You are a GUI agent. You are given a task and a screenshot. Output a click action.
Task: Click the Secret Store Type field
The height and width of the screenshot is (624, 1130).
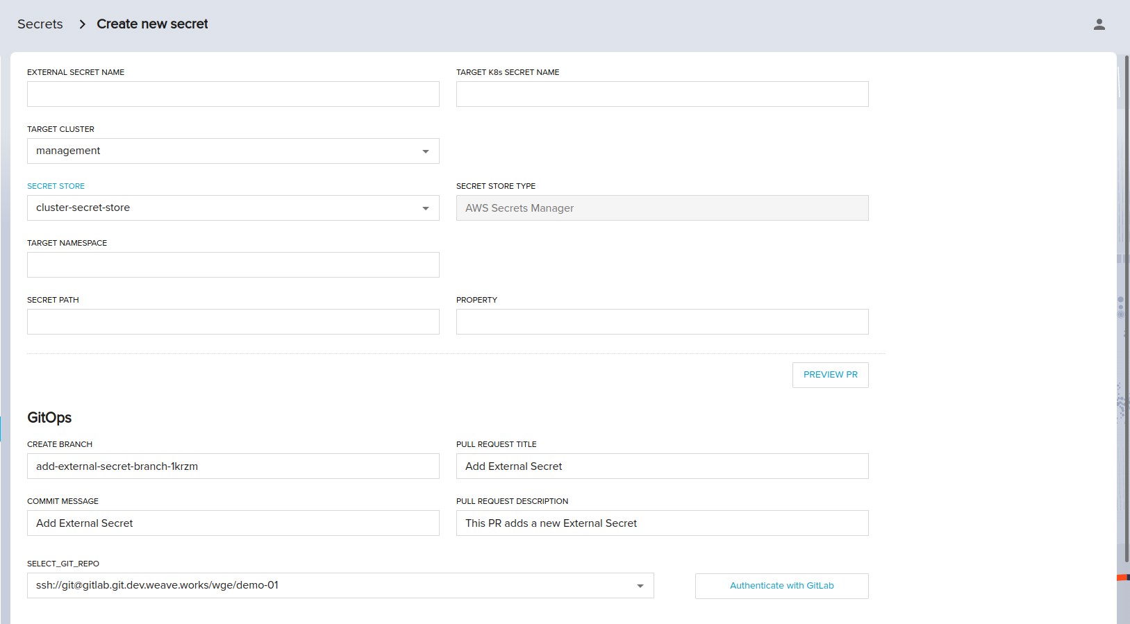pyautogui.click(x=662, y=208)
